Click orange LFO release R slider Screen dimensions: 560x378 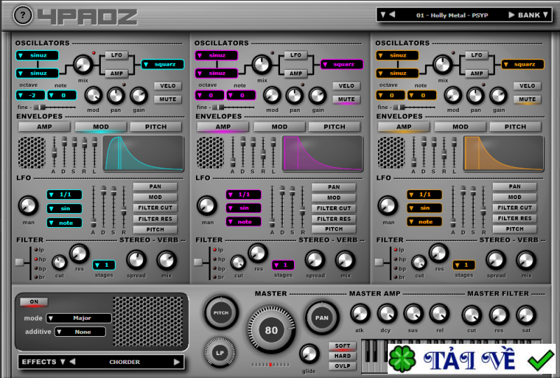click(x=483, y=207)
